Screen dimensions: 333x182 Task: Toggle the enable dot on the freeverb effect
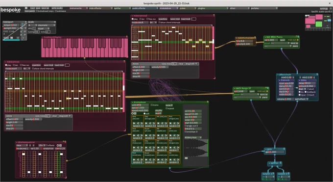(280, 80)
